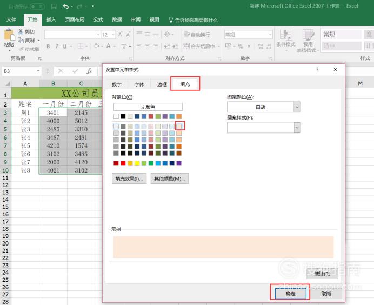Open the number format dropdown
The height and width of the screenshot is (305, 374).
(270, 35)
